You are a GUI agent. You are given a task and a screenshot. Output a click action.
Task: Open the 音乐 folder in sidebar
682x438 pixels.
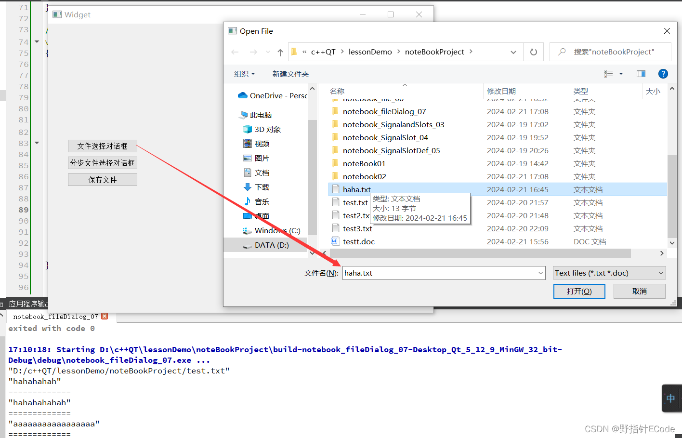click(256, 201)
